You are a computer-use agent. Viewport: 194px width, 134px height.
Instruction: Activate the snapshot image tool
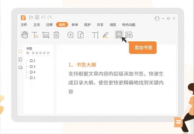click(x=46, y=35)
